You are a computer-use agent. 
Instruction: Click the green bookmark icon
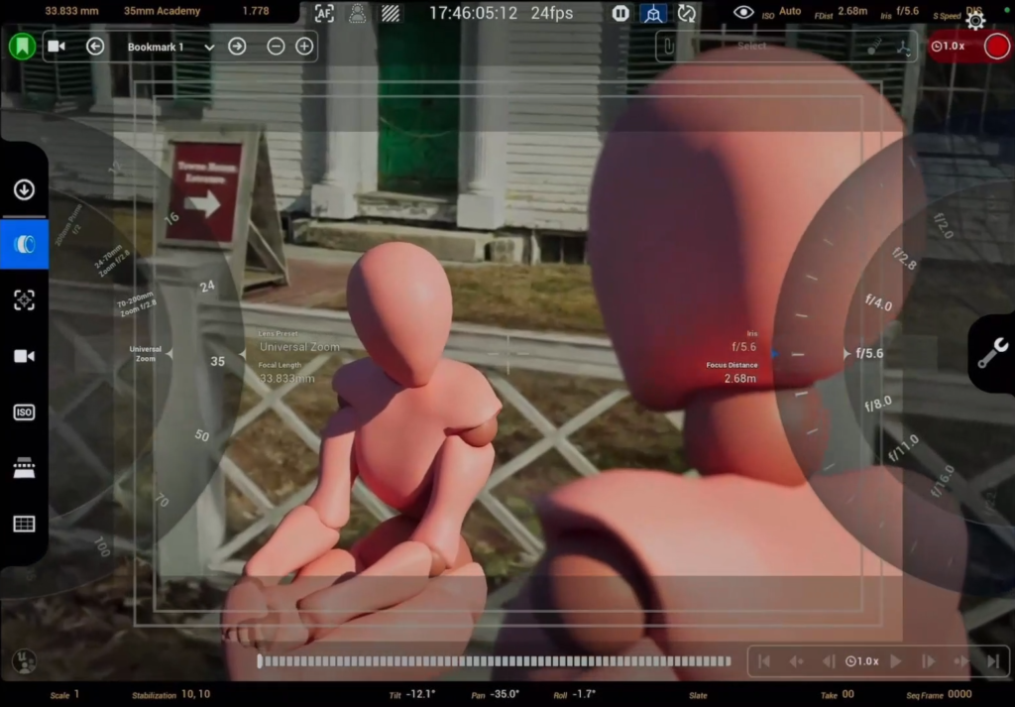(22, 46)
